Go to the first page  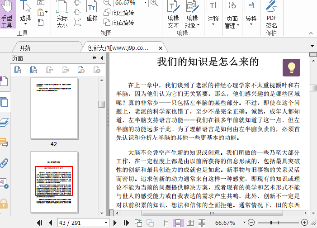(x=40, y=223)
